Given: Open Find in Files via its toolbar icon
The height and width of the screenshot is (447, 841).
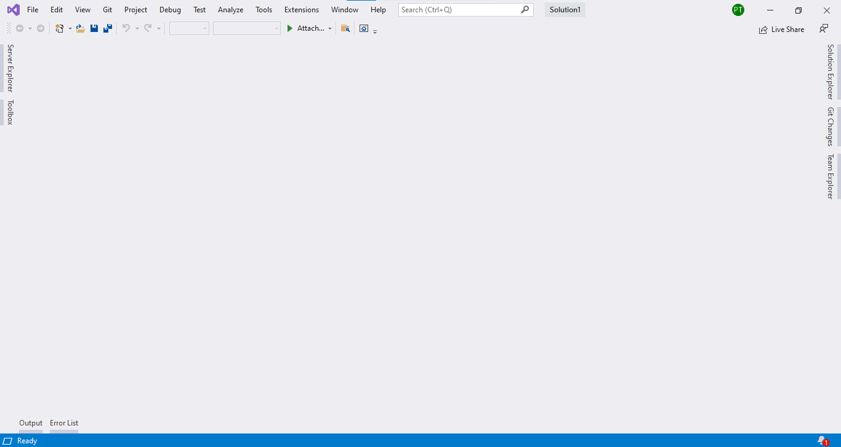Looking at the screenshot, I should point(345,28).
